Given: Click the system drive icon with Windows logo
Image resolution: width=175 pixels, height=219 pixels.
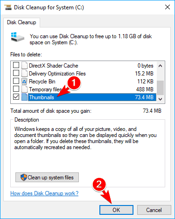Looking at the screenshot, I should click(x=17, y=37).
